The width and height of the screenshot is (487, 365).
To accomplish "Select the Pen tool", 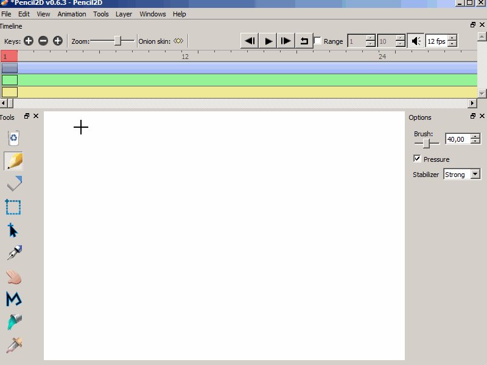I will 15,252.
